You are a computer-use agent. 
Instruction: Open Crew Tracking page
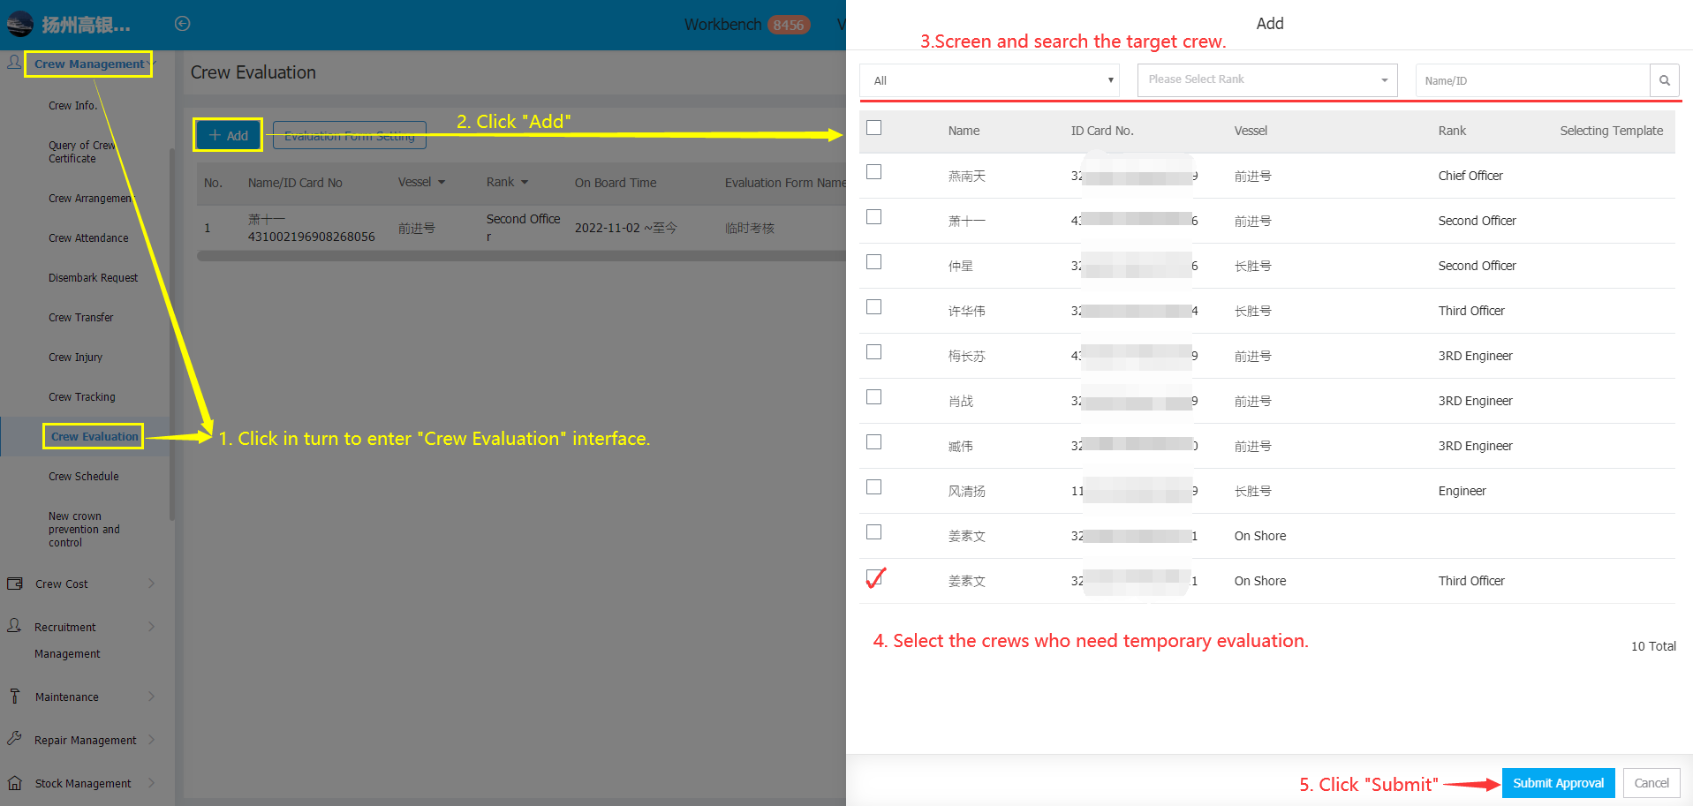[81, 397]
